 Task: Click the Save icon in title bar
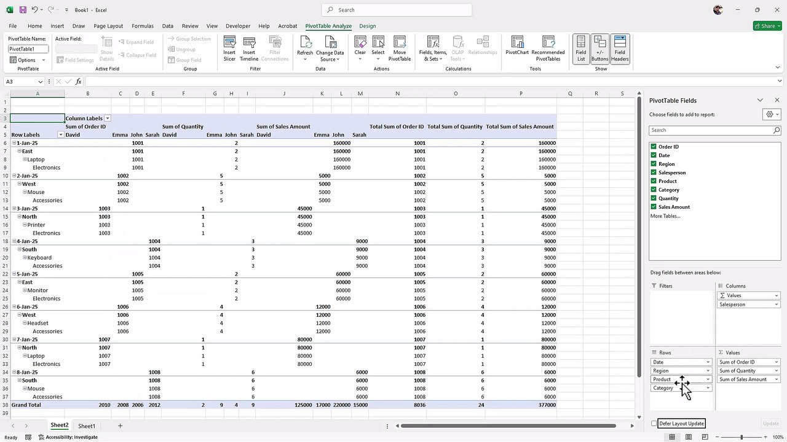tap(23, 10)
